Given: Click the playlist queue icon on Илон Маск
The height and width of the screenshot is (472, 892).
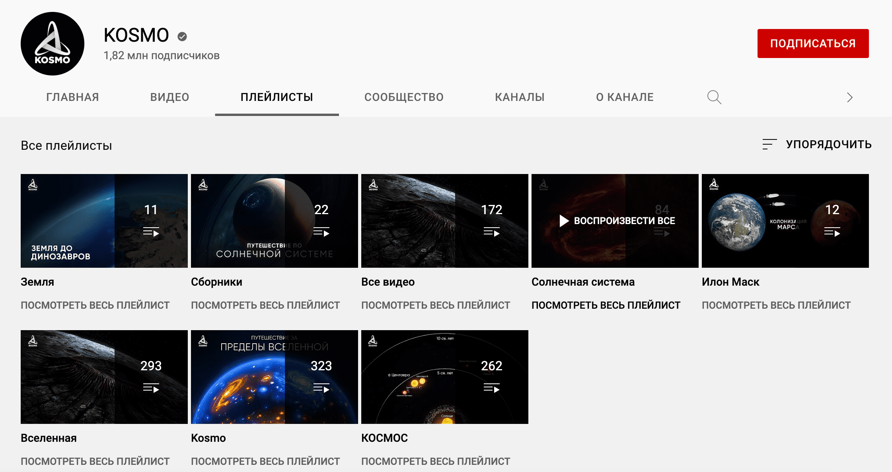Looking at the screenshot, I should pyautogui.click(x=832, y=232).
